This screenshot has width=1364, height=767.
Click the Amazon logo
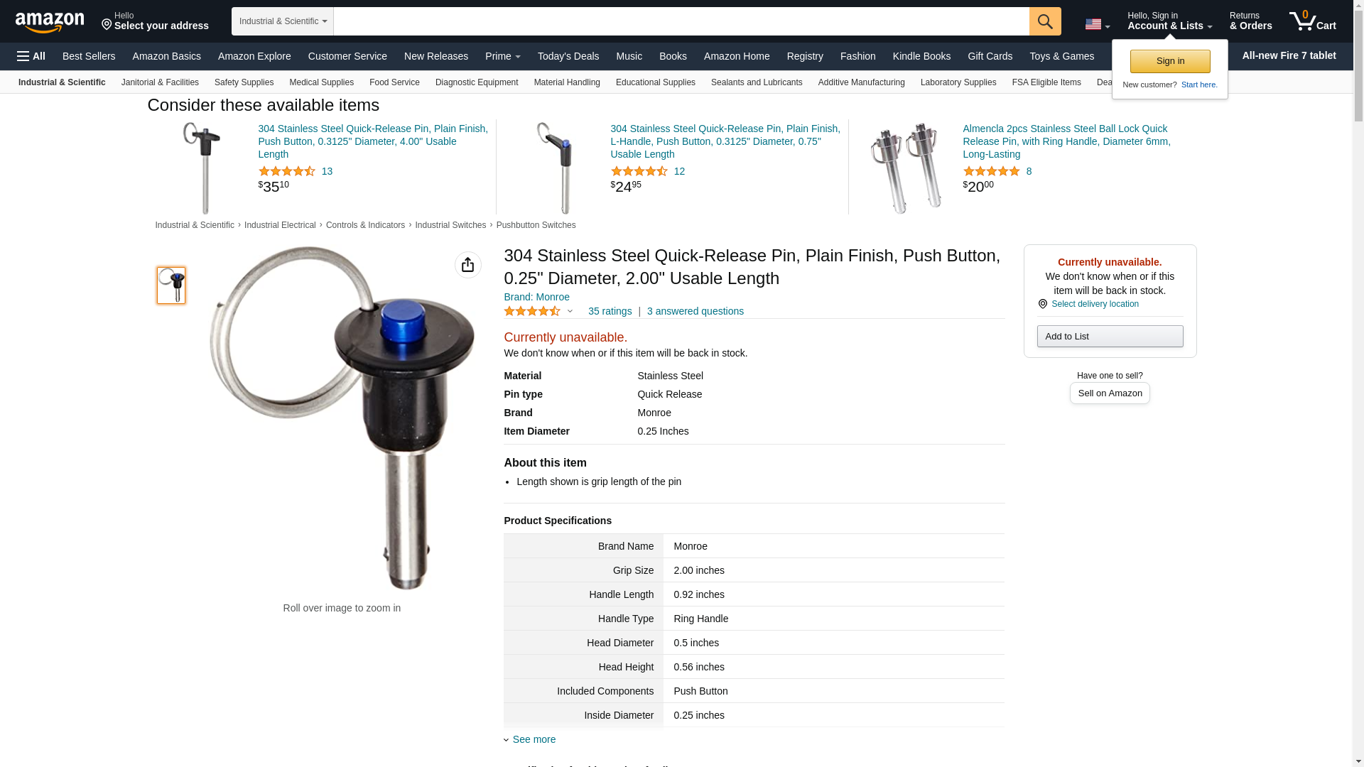[x=50, y=22]
